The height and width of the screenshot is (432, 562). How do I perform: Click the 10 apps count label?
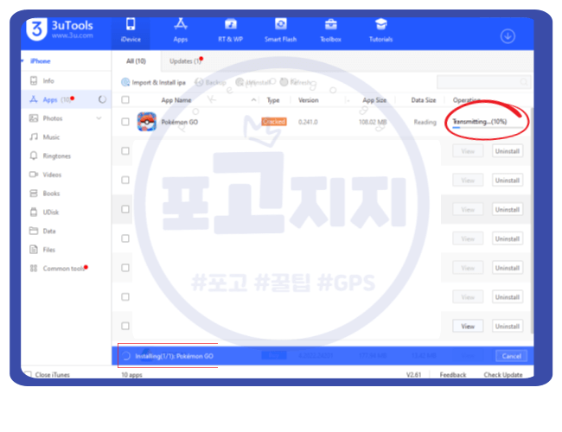click(131, 375)
